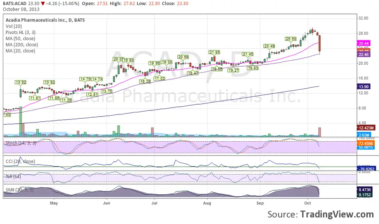Click the Jul label on time axis
This screenshot has height=224, width=379.
(154, 203)
